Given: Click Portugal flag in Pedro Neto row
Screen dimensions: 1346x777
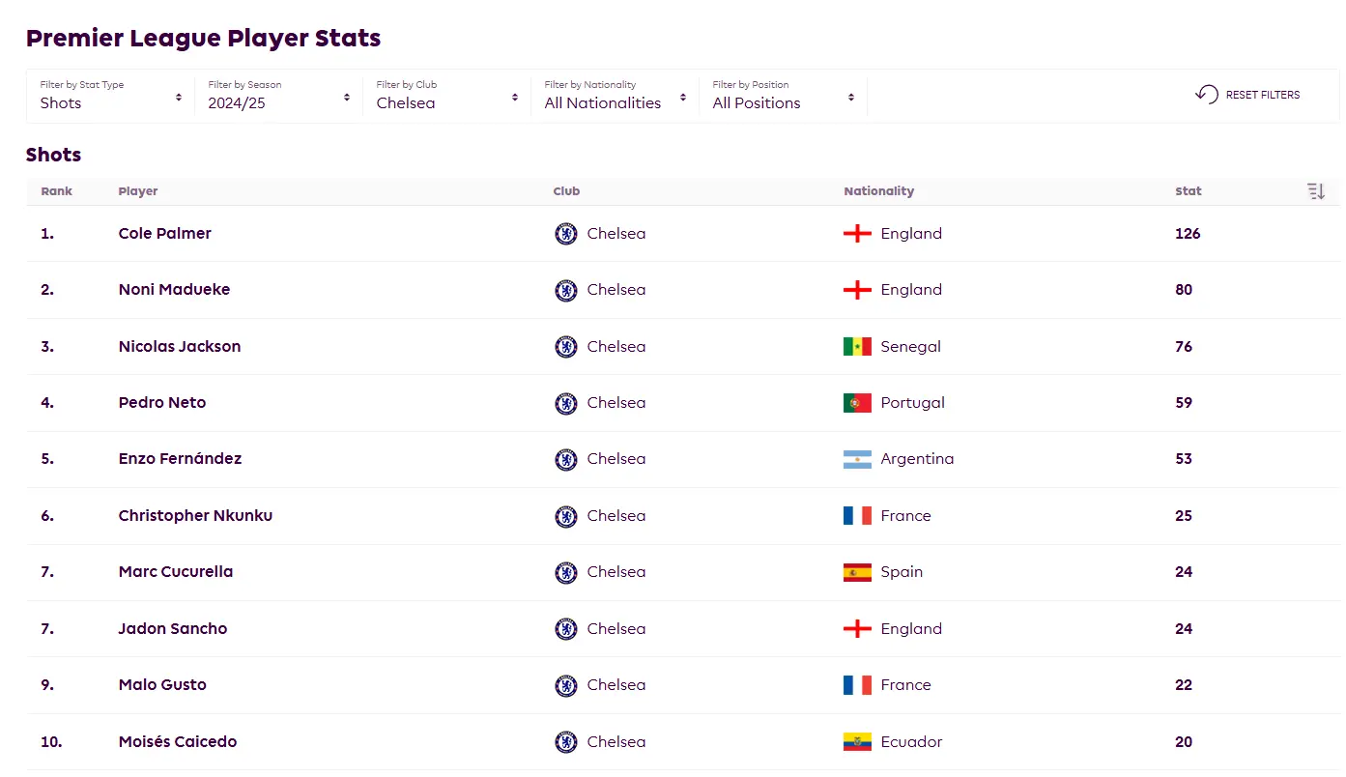Looking at the screenshot, I should (x=857, y=403).
